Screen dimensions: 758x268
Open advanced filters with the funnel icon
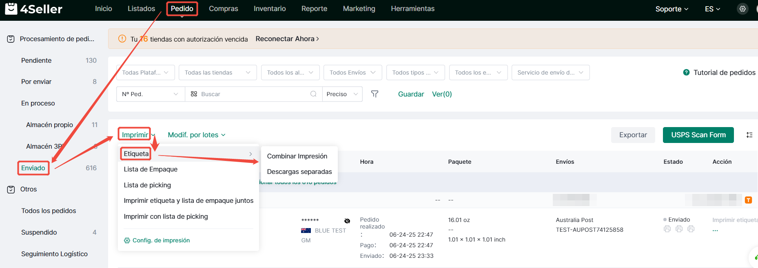pos(375,94)
